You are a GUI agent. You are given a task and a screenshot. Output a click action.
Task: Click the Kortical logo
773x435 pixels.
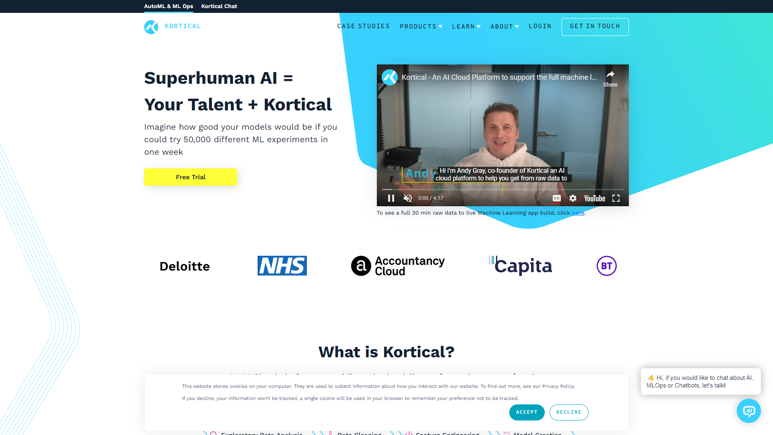coord(172,27)
